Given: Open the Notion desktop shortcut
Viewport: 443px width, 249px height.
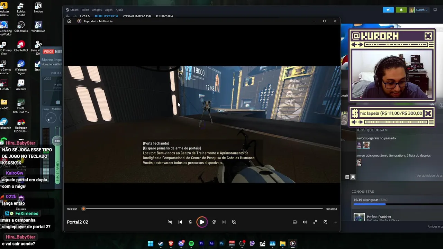Looking at the screenshot, I should (x=38, y=8).
